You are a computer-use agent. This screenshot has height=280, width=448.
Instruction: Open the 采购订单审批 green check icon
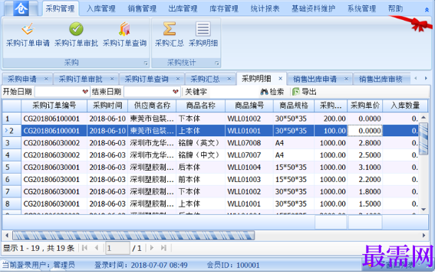coord(76,35)
